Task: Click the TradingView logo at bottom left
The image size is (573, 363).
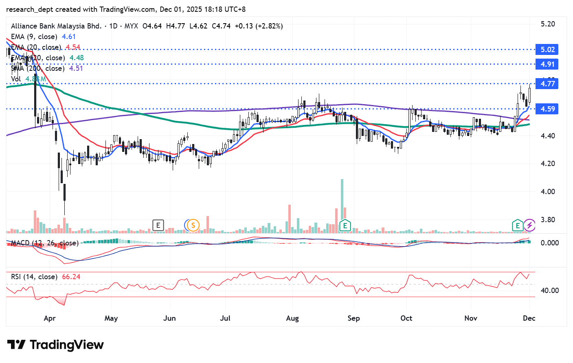Action: click(x=55, y=345)
